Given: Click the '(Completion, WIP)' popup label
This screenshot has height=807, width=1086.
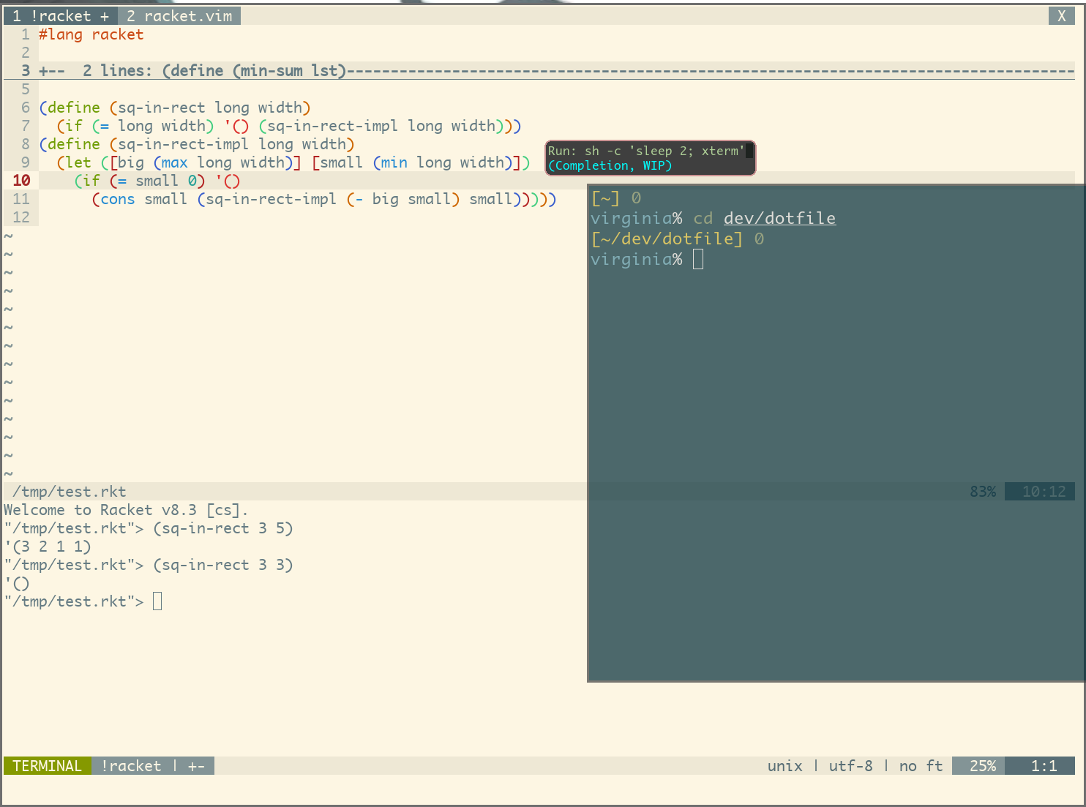Looking at the screenshot, I should (x=610, y=165).
